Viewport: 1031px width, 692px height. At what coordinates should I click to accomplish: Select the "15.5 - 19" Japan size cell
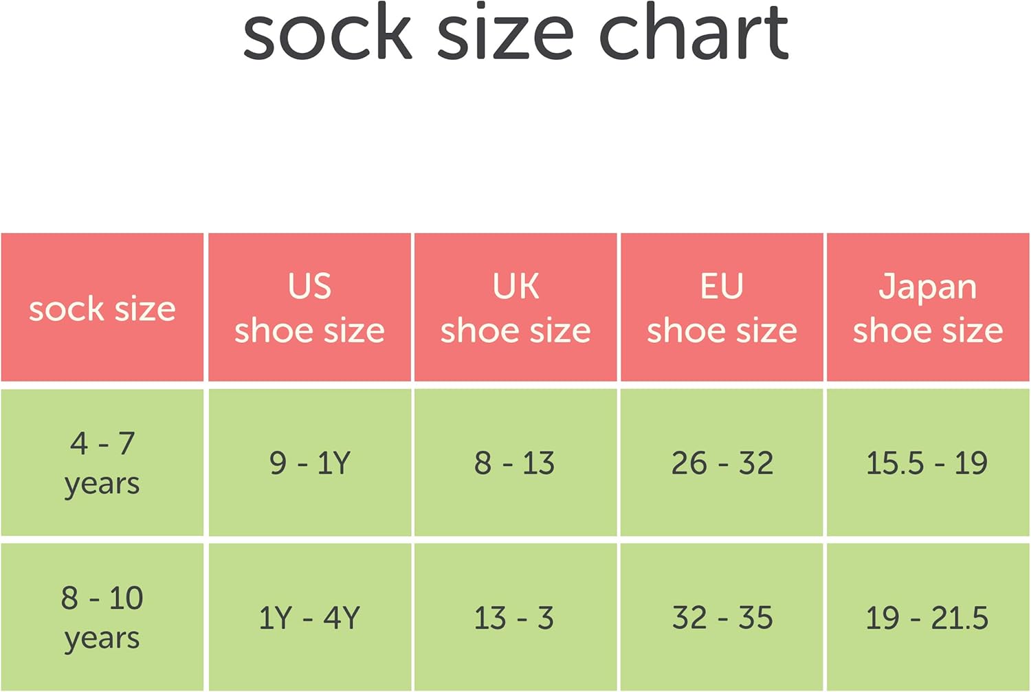tap(927, 463)
